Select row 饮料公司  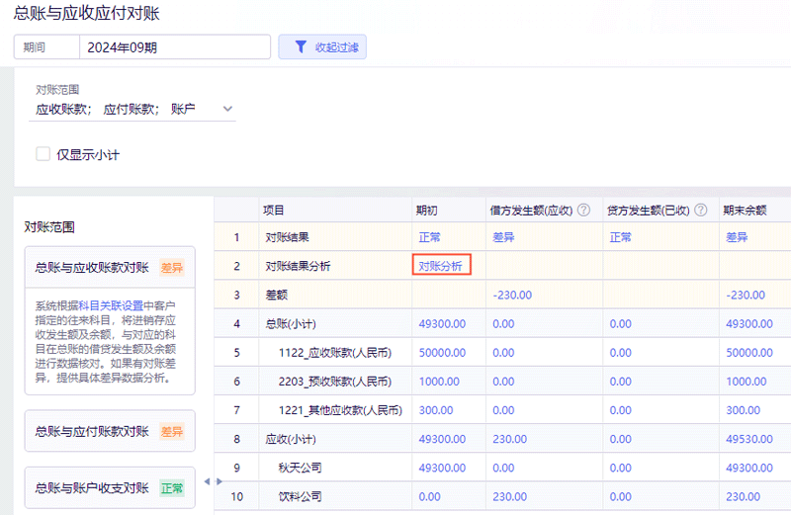coord(502,496)
